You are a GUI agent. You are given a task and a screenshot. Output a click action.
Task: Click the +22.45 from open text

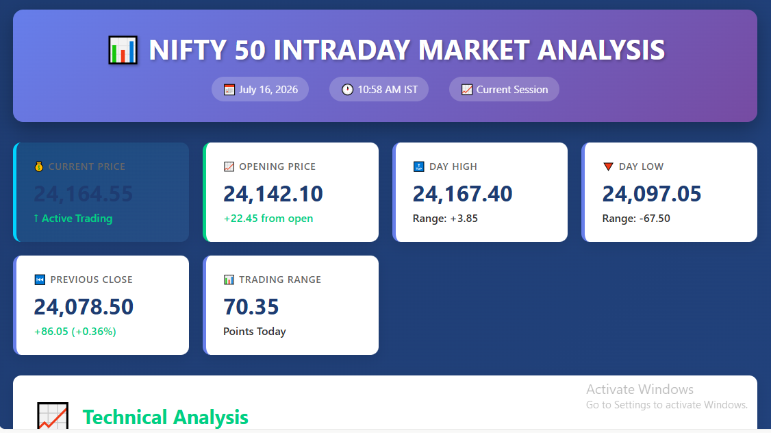[268, 218]
